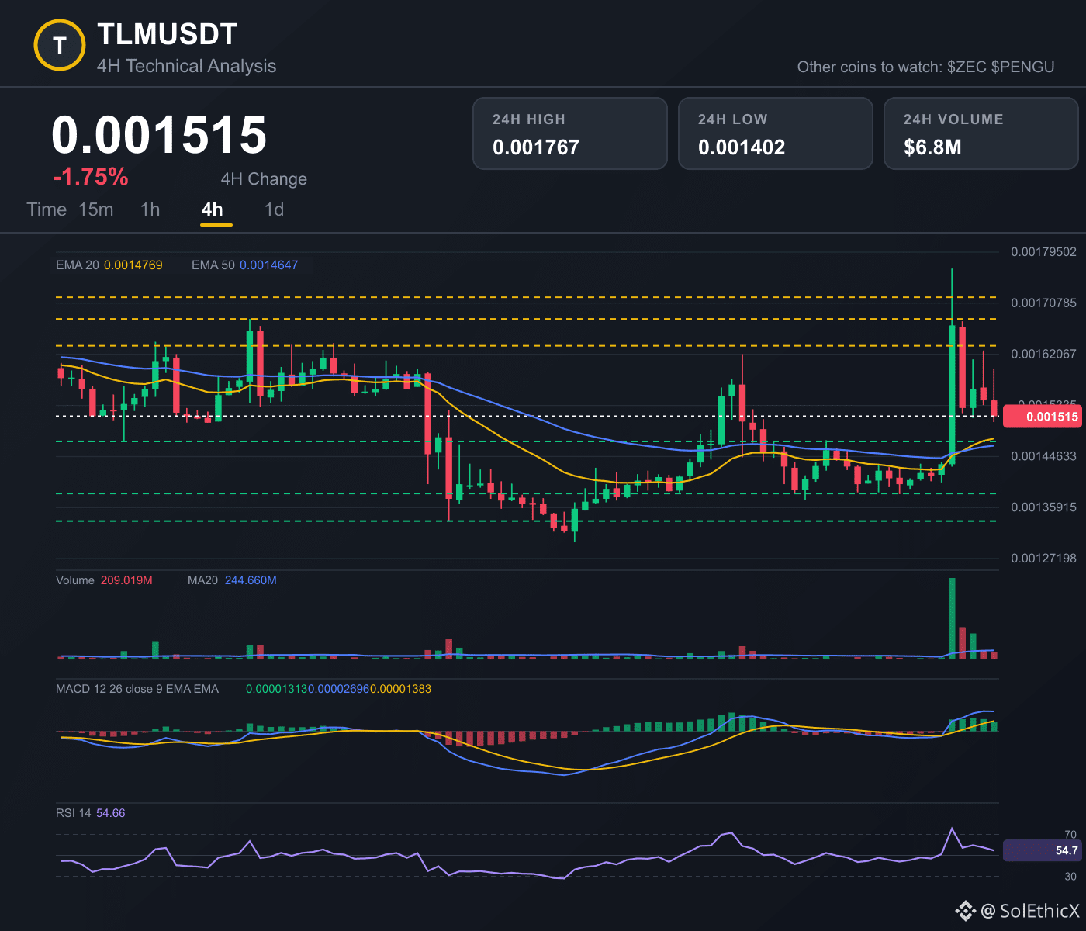Click the 0.00179502 price axis label
1086x931 pixels.
(x=1043, y=251)
